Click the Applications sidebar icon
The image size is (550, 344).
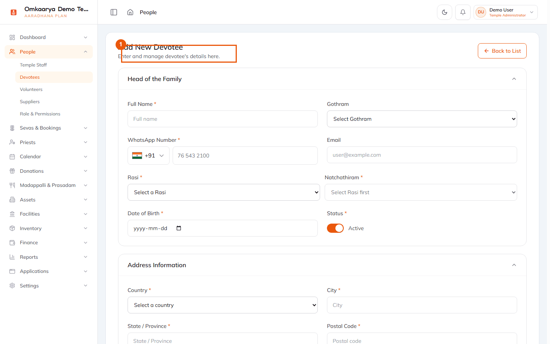[x=12, y=271]
